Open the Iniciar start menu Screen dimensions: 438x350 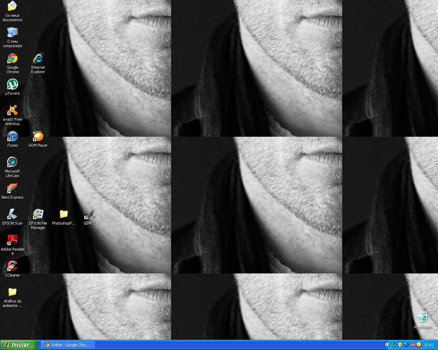pos(18,345)
